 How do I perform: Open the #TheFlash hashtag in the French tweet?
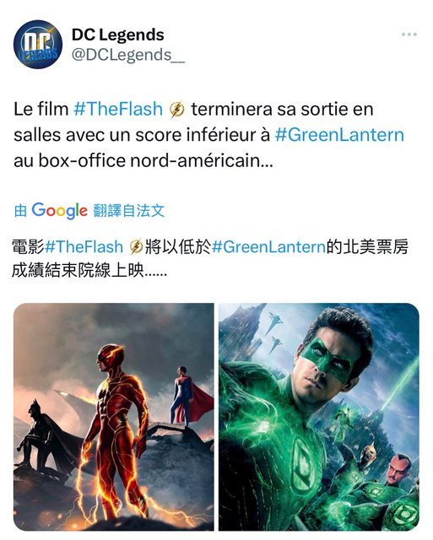[x=118, y=109]
